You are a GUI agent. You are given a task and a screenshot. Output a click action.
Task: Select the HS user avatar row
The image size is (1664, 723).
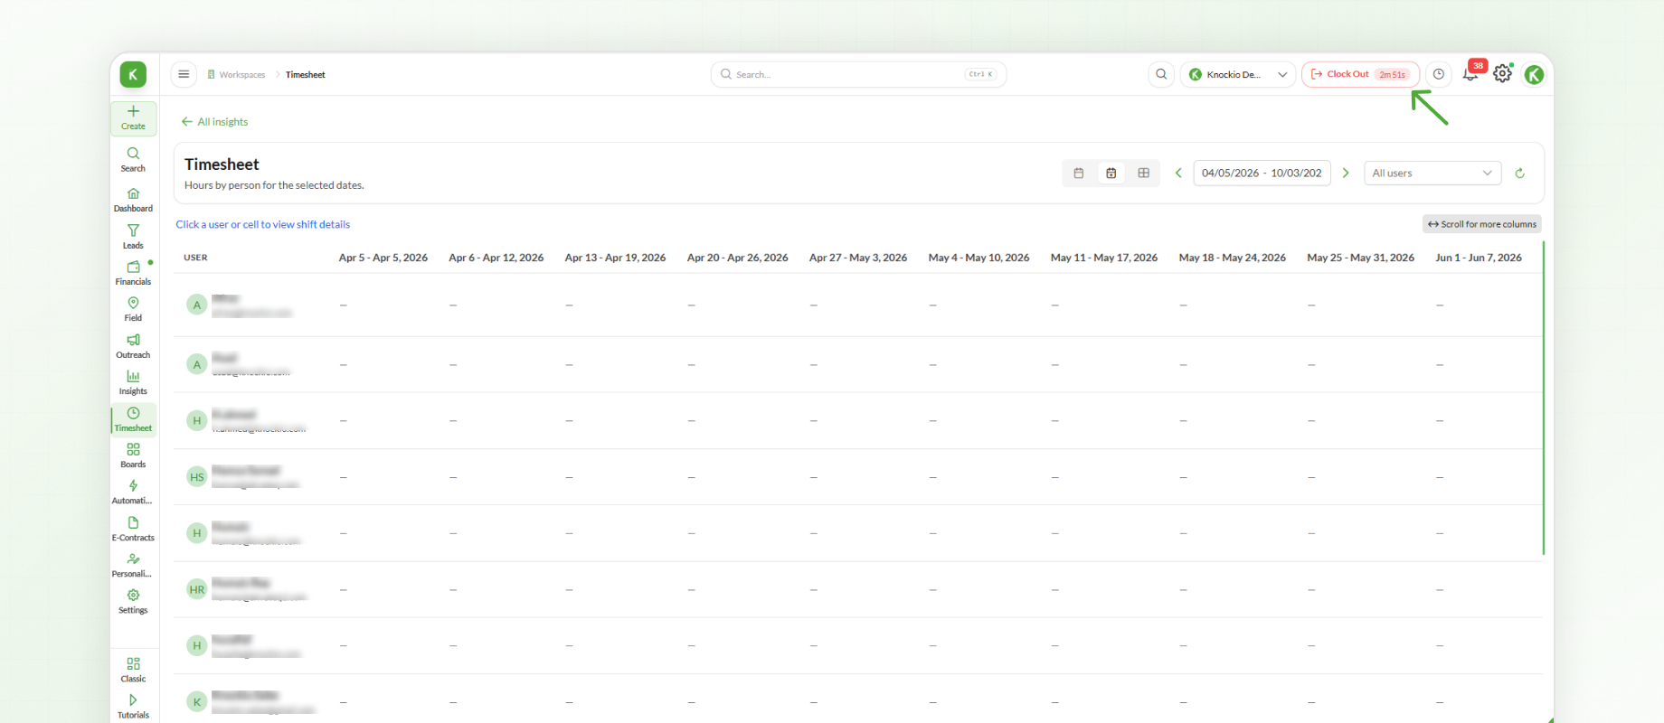tap(197, 477)
